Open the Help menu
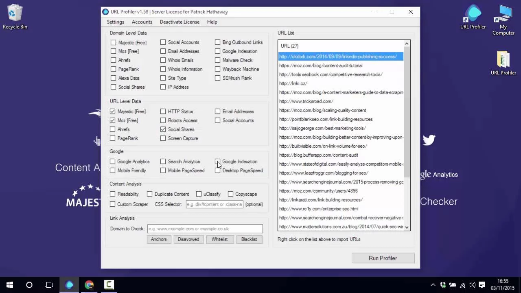This screenshot has width=521, height=293. [x=212, y=22]
